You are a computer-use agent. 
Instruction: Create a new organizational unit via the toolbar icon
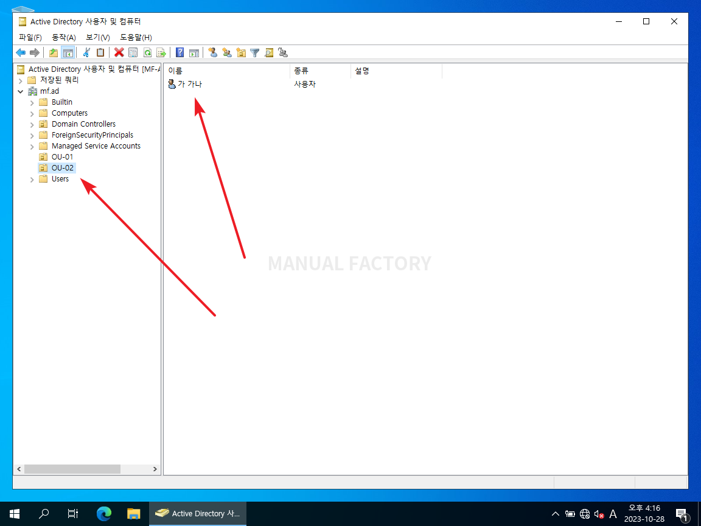click(x=241, y=53)
